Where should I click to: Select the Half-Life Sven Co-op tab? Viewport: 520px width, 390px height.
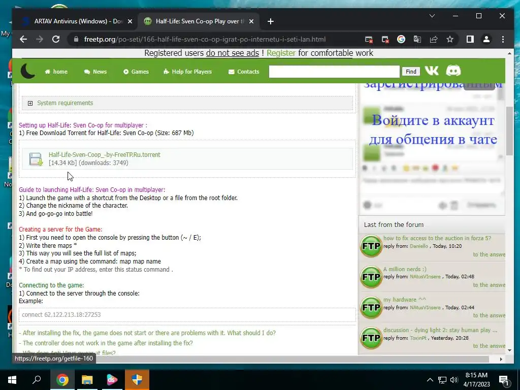pos(199,21)
